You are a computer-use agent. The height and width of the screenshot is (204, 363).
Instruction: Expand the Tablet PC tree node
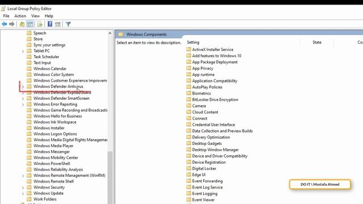coord(23,51)
